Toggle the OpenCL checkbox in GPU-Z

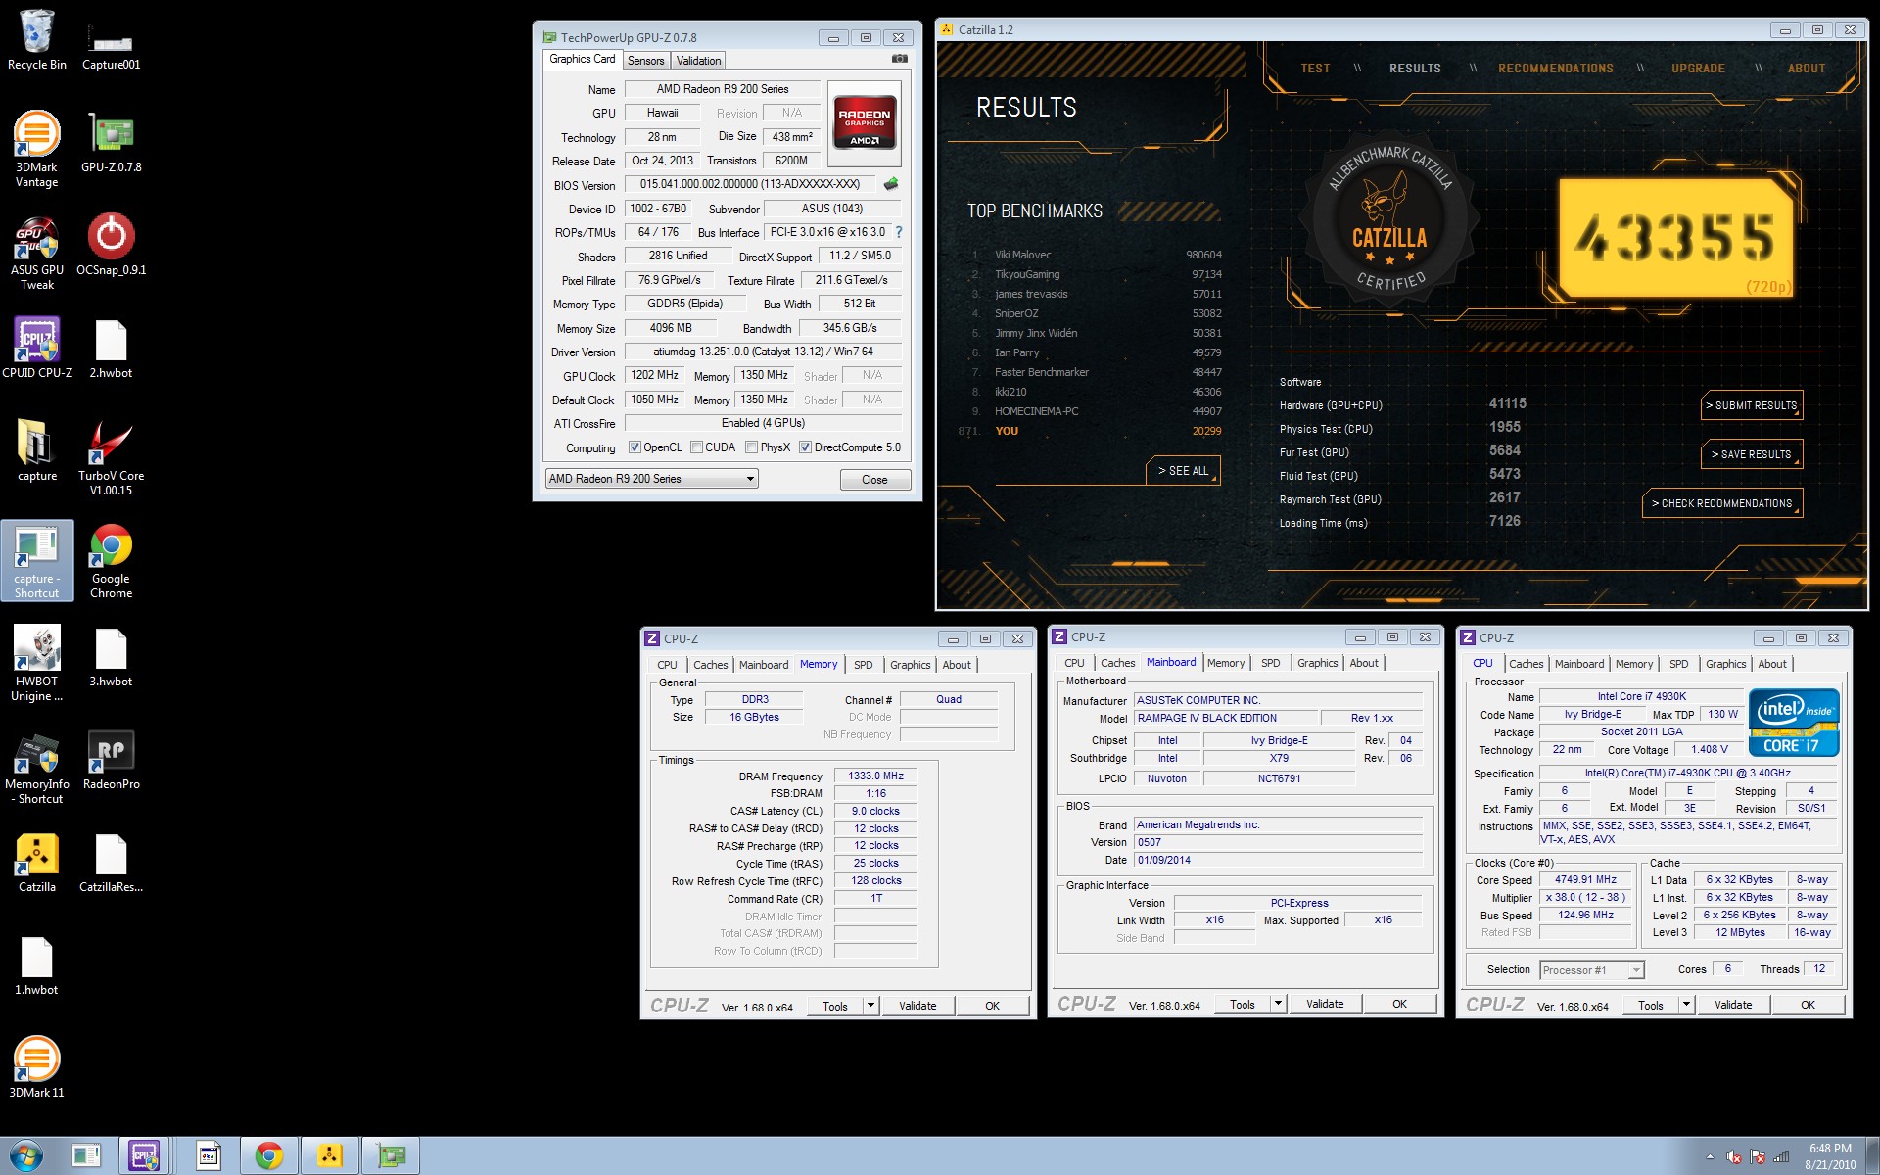pos(634,447)
